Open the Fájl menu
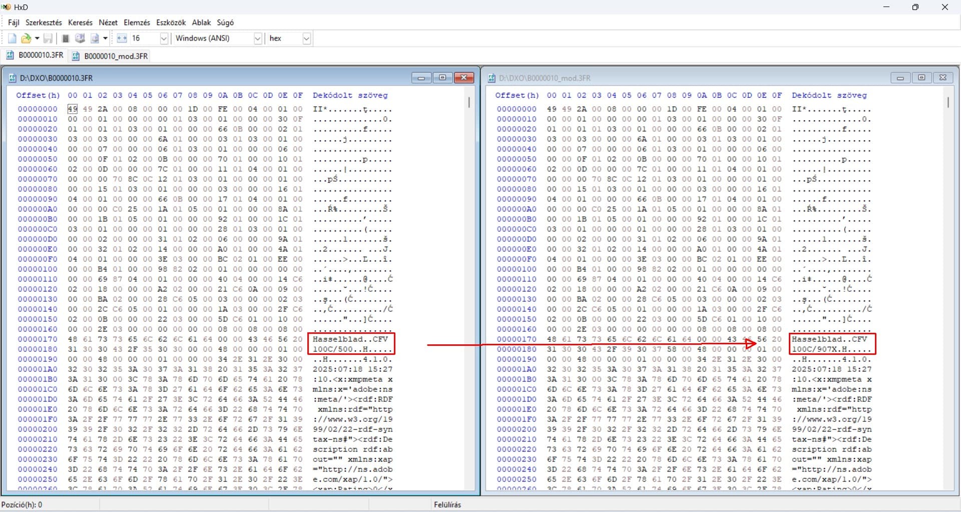This screenshot has height=512, width=961. click(x=14, y=23)
